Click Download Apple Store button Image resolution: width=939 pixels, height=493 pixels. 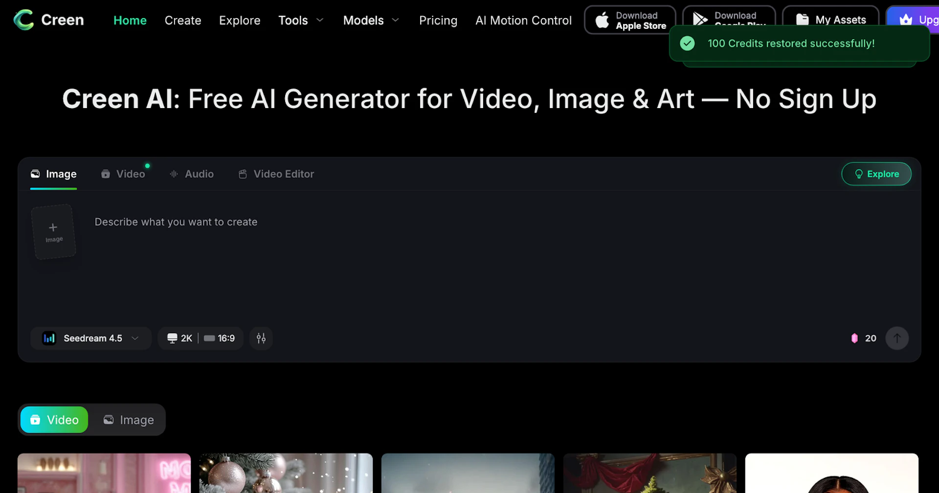point(630,20)
